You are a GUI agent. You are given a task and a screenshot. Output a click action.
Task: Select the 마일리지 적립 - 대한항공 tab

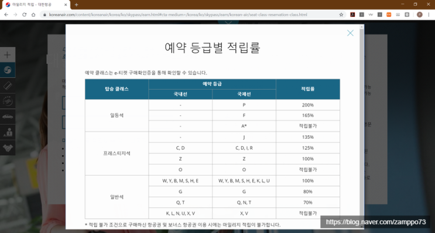(36, 5)
